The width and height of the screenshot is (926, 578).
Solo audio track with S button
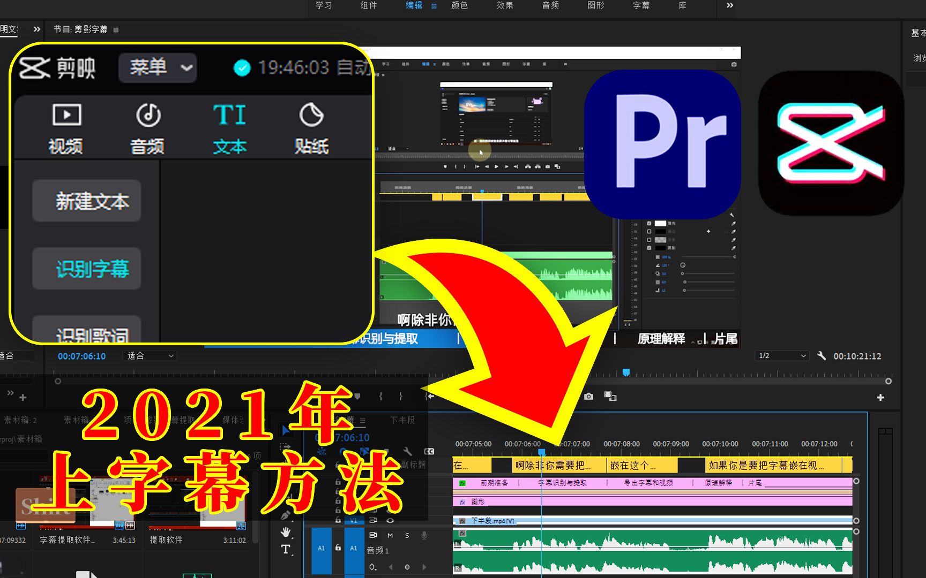coord(407,535)
